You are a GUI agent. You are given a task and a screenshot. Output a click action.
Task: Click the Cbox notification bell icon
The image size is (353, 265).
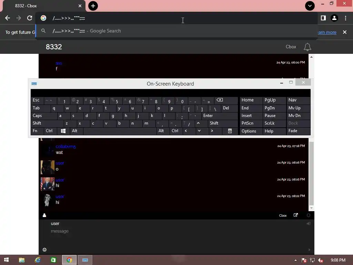click(x=307, y=47)
